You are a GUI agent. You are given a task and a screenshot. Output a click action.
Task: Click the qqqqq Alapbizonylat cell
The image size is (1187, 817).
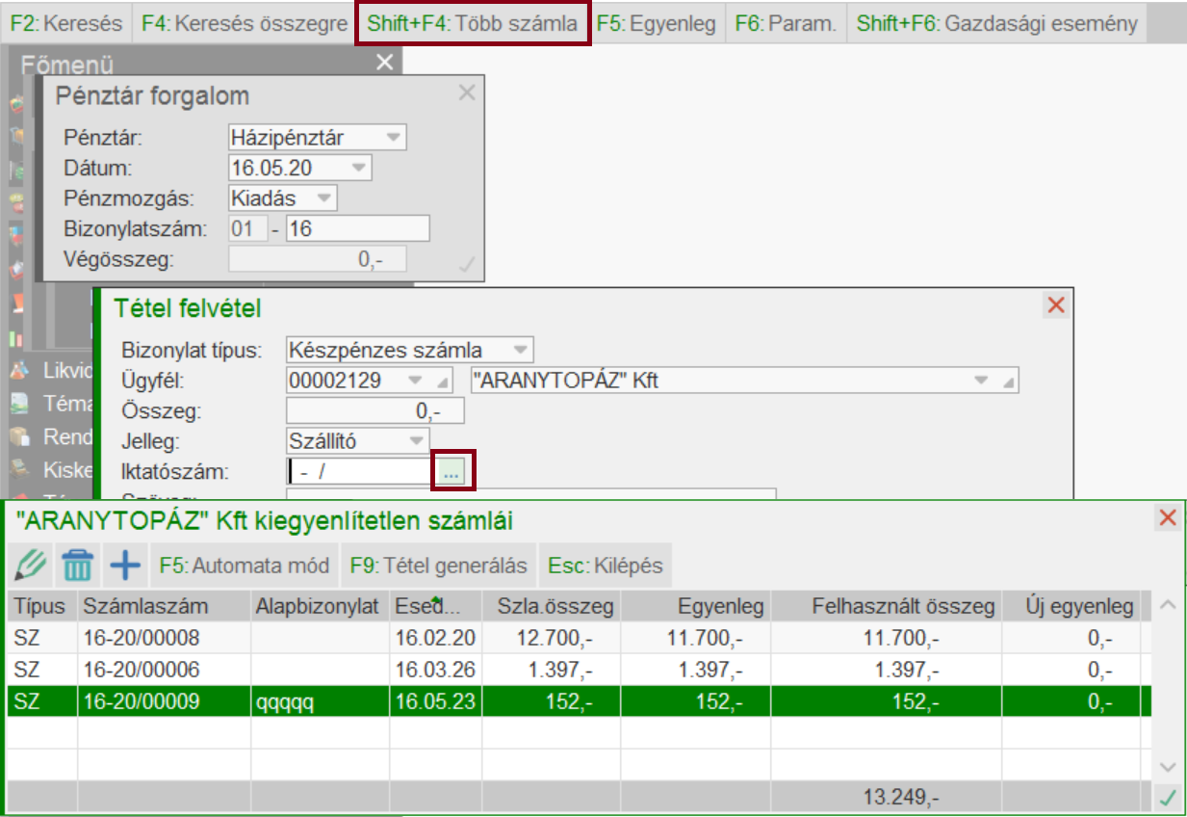(x=320, y=701)
